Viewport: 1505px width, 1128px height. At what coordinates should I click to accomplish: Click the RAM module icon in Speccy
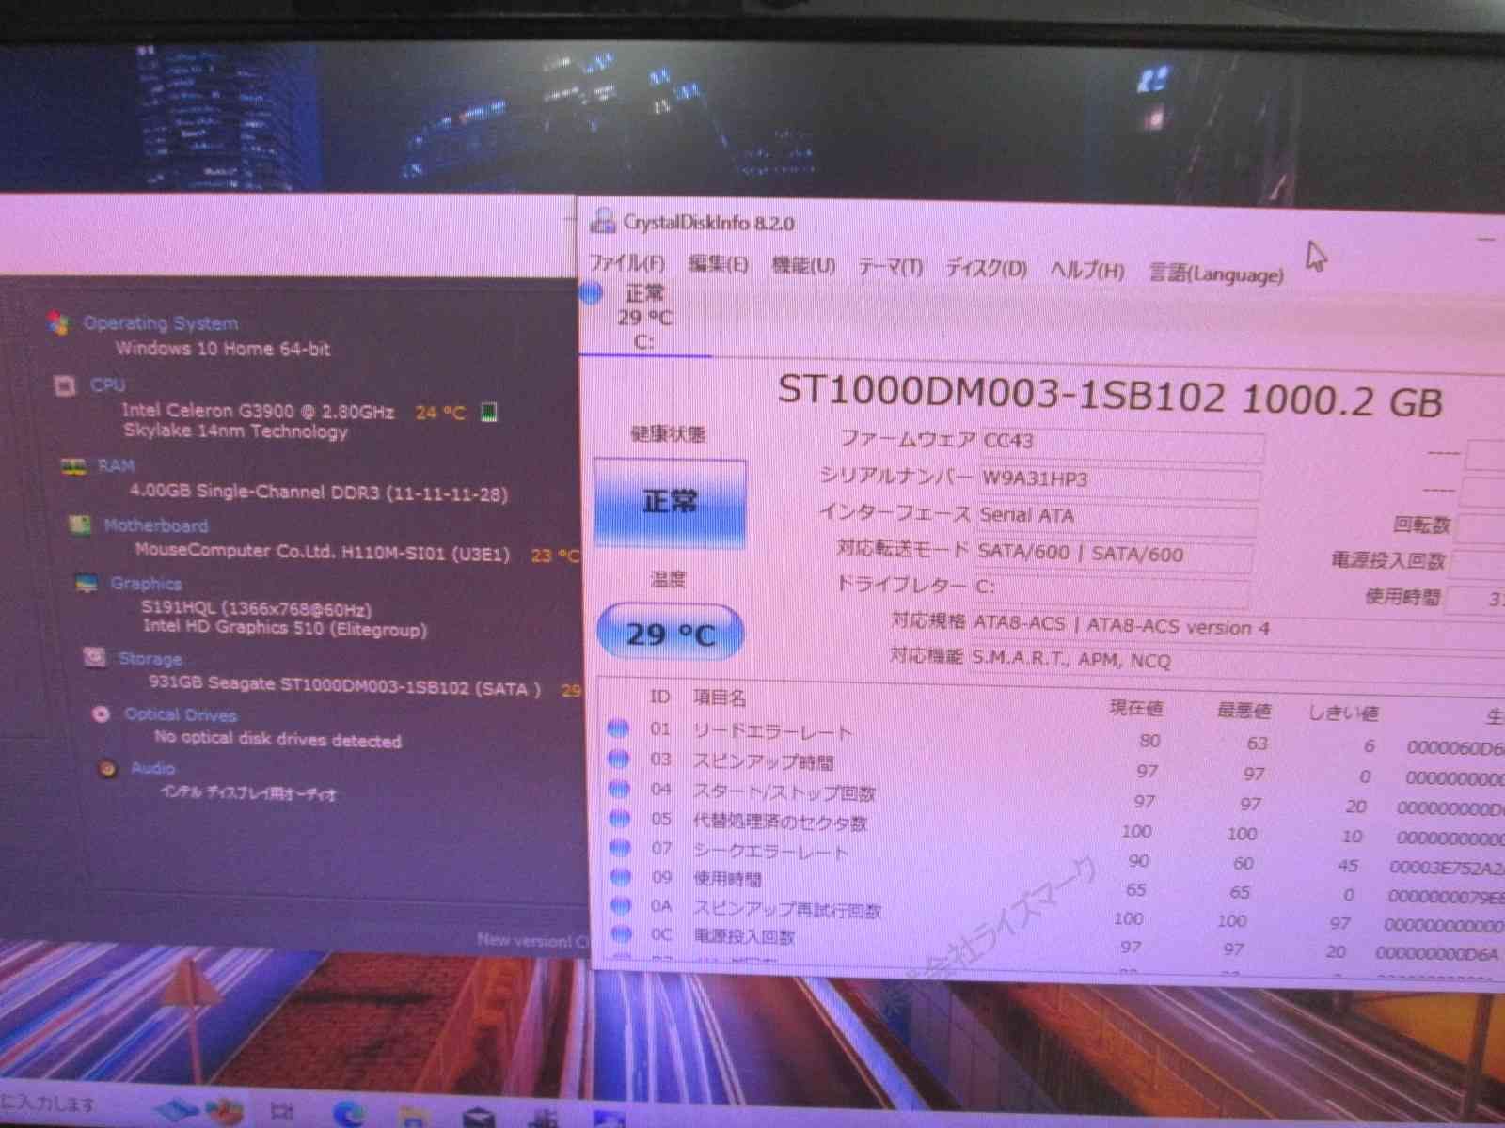click(72, 466)
